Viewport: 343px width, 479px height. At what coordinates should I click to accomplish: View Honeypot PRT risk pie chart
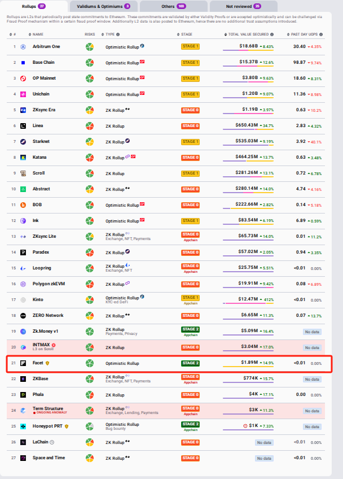pyautogui.click(x=89, y=426)
